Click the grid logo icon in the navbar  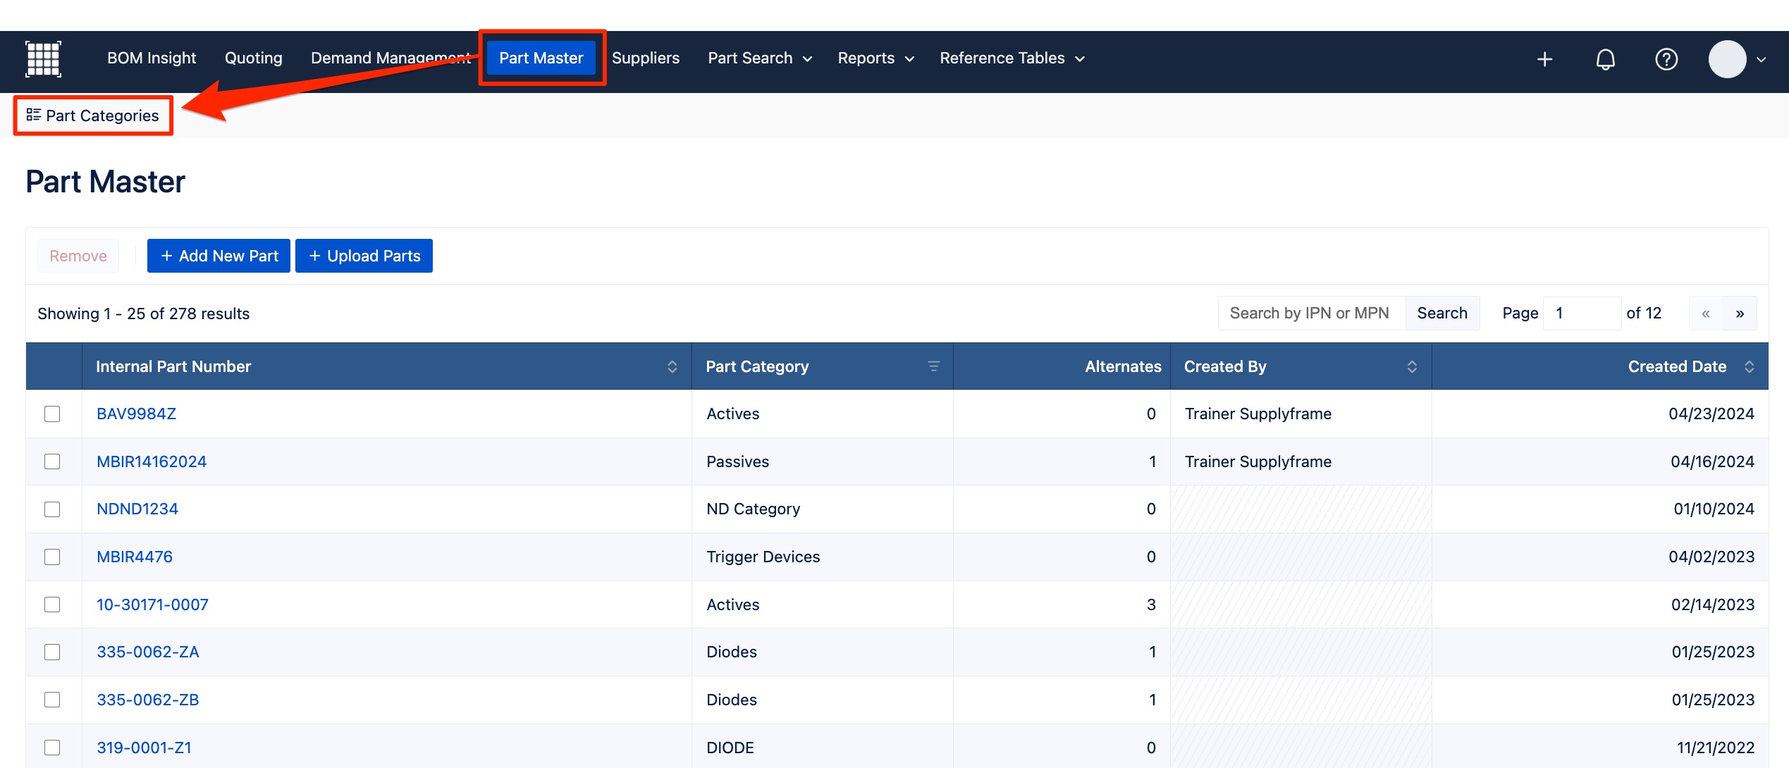(x=43, y=59)
